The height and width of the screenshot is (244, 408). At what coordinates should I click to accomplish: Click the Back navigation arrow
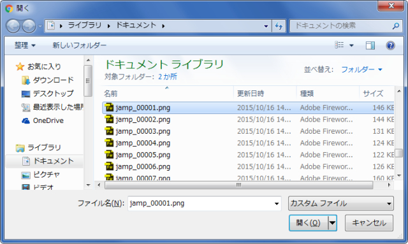pos(13,25)
